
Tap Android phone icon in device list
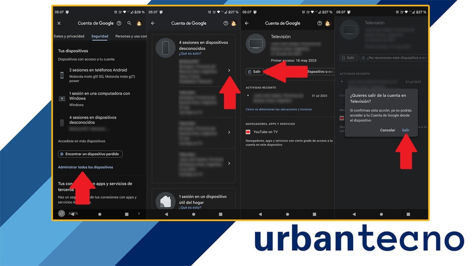62,75
